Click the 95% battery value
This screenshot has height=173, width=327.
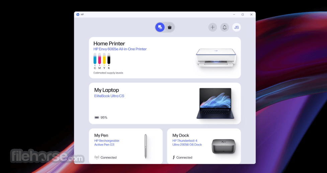click(104, 118)
